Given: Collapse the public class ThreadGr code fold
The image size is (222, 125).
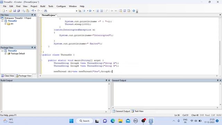Looking at the screenshot, I should click(41, 55).
